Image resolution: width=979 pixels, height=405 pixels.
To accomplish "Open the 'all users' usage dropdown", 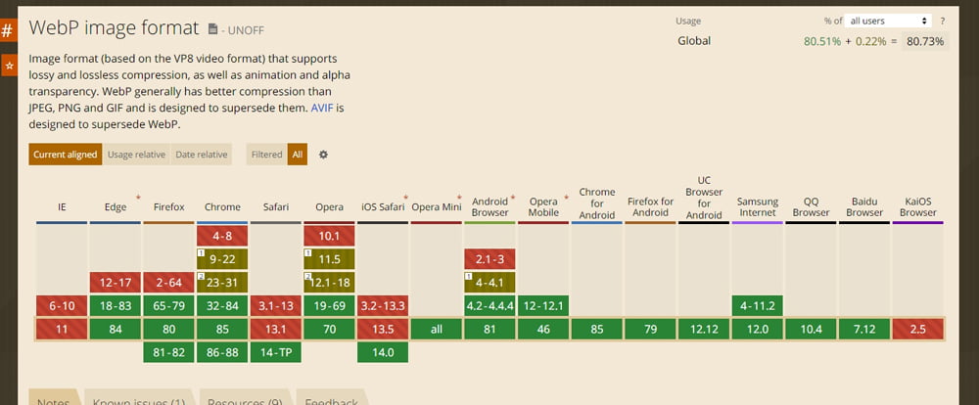I will (889, 21).
